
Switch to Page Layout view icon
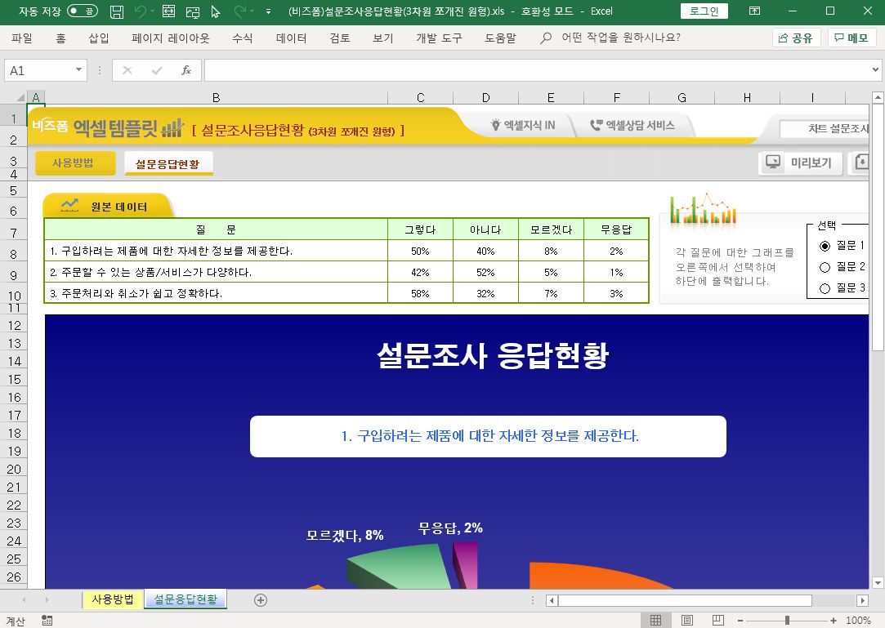(x=687, y=621)
